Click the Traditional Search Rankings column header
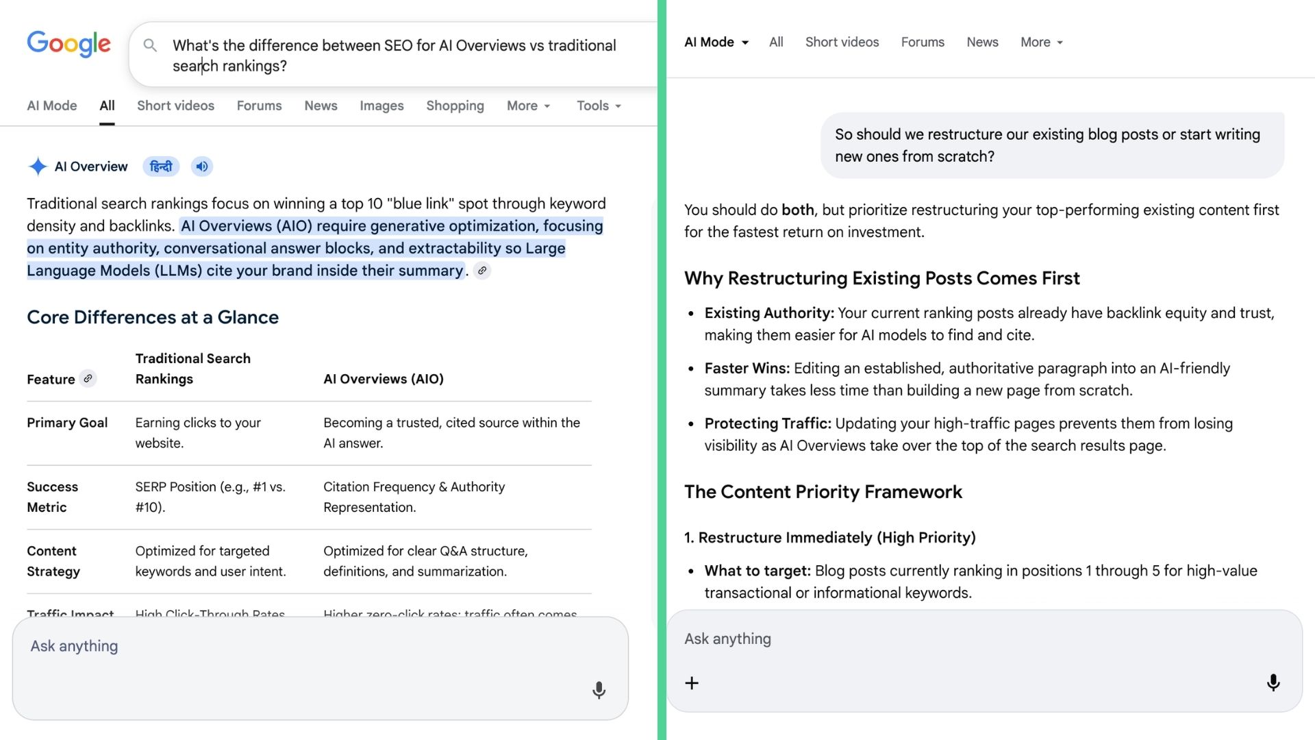Image resolution: width=1315 pixels, height=740 pixels. pos(193,369)
